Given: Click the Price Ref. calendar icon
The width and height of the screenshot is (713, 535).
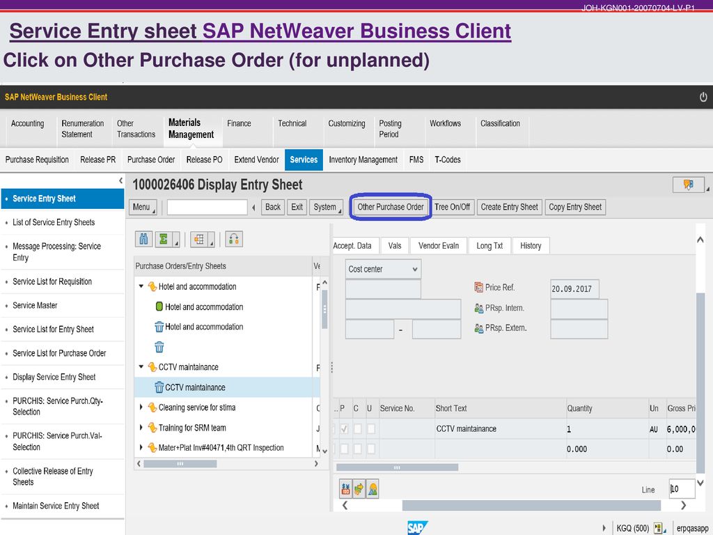Looking at the screenshot, I should [478, 287].
